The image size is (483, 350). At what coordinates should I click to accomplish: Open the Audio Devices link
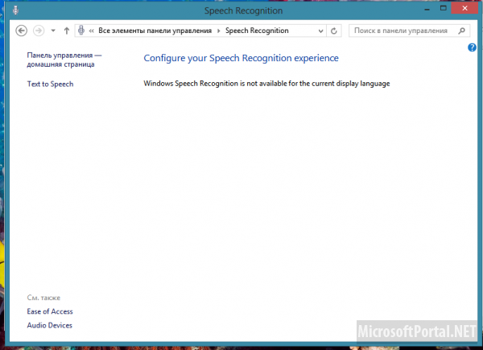click(50, 325)
